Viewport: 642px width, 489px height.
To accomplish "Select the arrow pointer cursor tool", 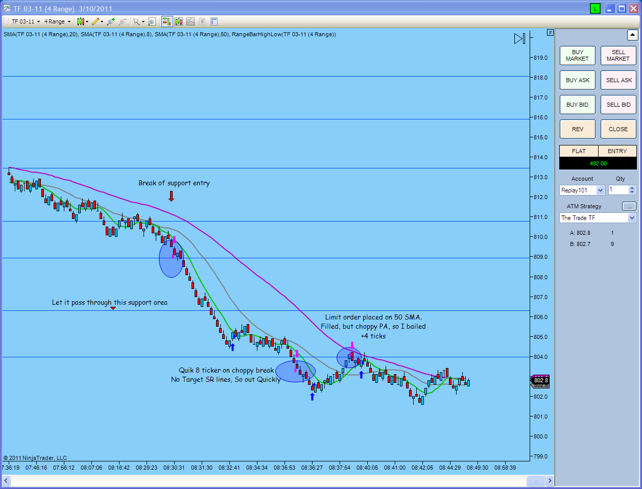I will (136, 21).
